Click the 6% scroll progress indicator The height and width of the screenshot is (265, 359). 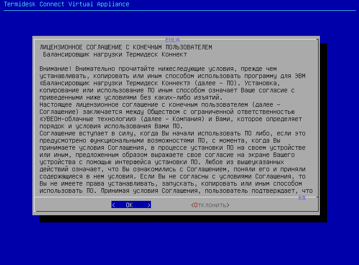pos(302,198)
